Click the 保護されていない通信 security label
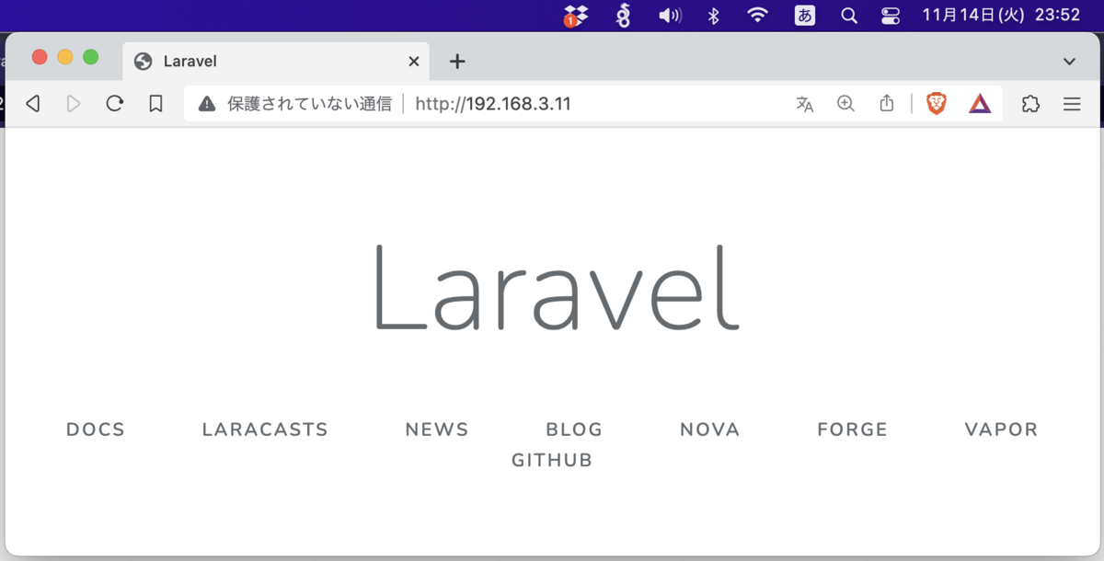The height and width of the screenshot is (561, 1104). click(x=310, y=104)
